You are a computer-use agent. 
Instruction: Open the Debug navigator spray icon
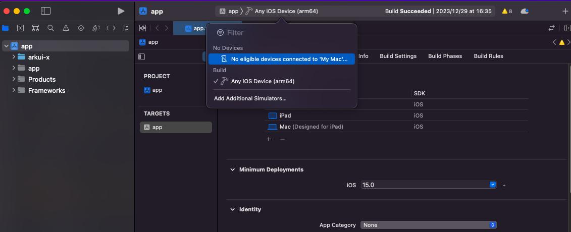point(96,28)
